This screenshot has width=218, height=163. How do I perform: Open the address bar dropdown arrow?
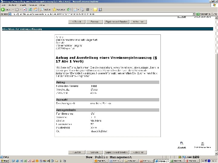(194, 14)
